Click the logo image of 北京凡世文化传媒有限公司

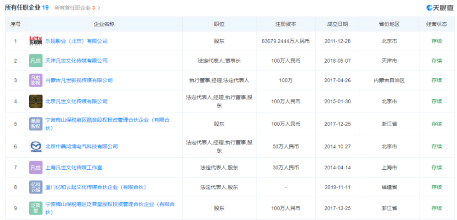(36, 101)
